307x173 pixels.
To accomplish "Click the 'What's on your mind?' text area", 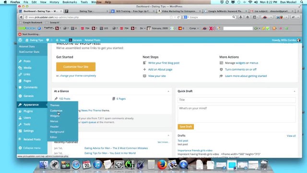I will [x=236, y=114].
